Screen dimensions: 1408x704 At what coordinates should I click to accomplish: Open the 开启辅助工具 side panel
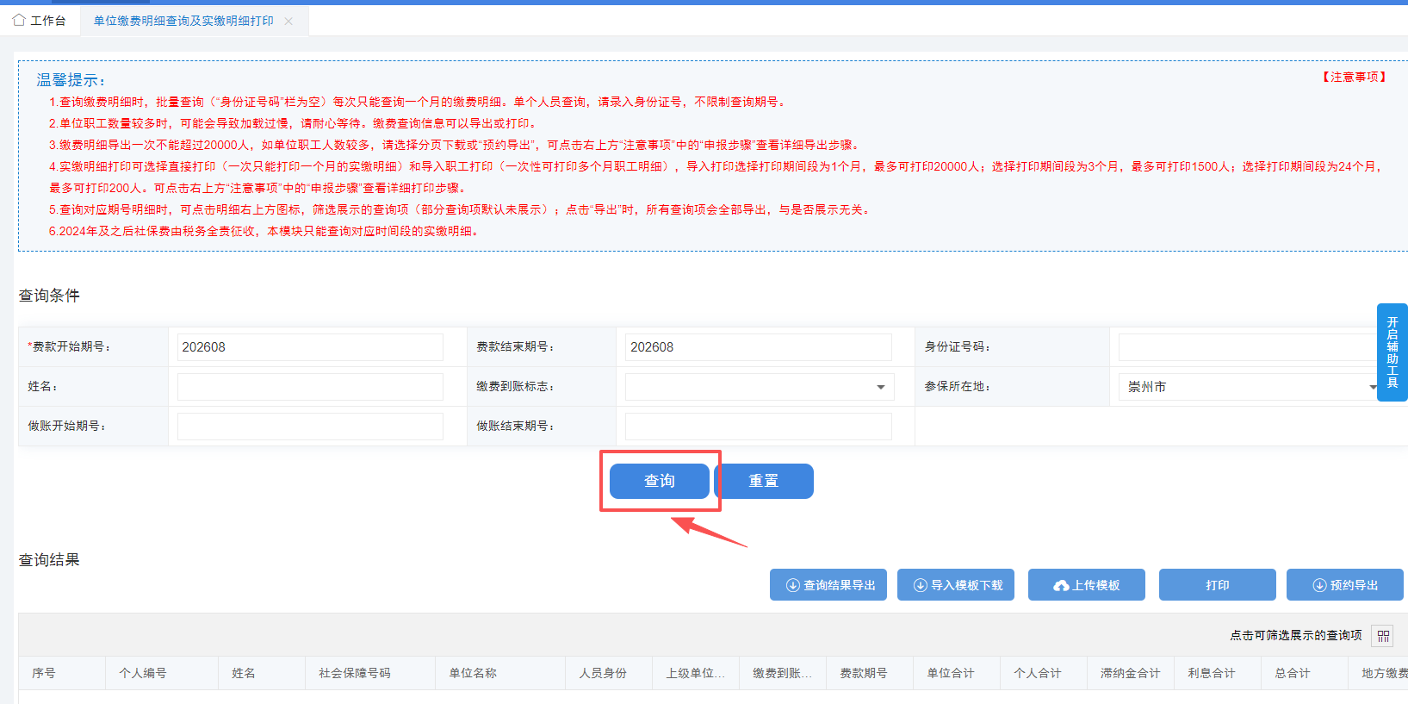click(x=1392, y=352)
